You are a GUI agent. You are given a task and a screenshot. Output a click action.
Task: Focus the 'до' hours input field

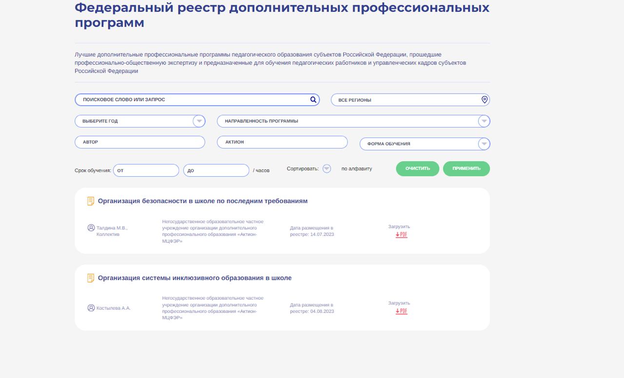(x=216, y=170)
